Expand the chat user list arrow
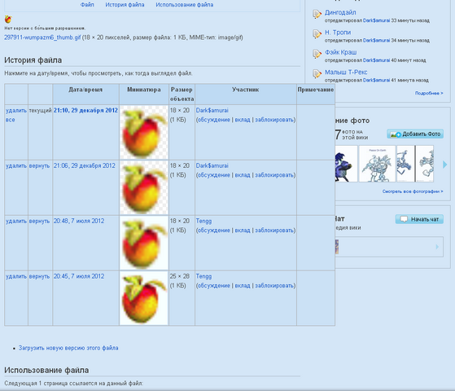 [437, 247]
